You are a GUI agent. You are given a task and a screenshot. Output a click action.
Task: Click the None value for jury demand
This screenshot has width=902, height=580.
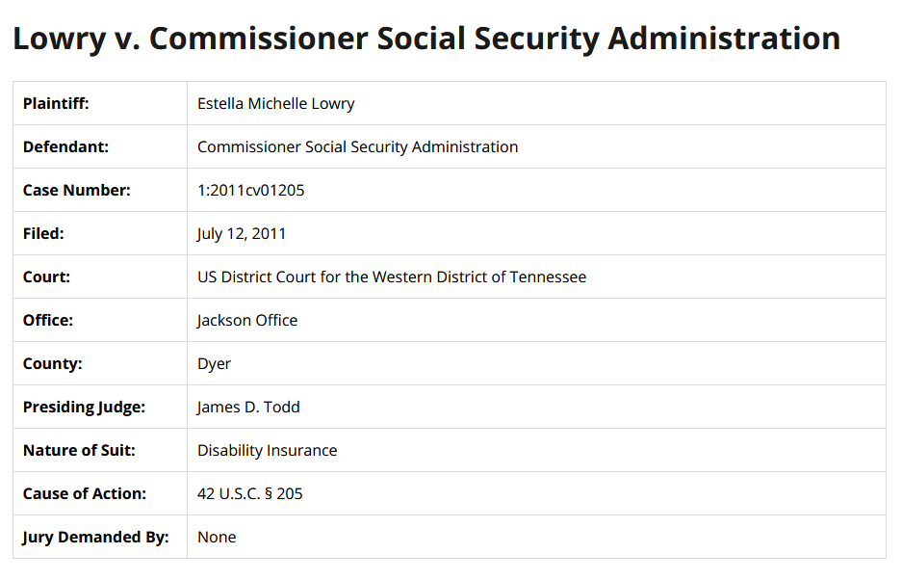click(x=217, y=537)
